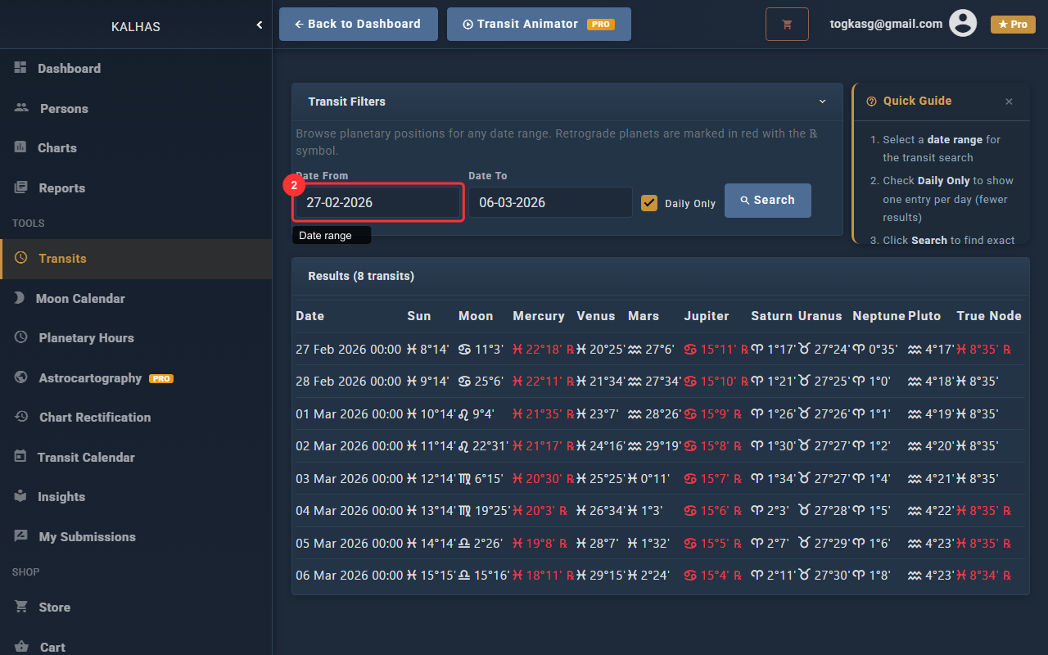The width and height of the screenshot is (1048, 655).
Task: Click the Persons people icon
Action: click(21, 108)
